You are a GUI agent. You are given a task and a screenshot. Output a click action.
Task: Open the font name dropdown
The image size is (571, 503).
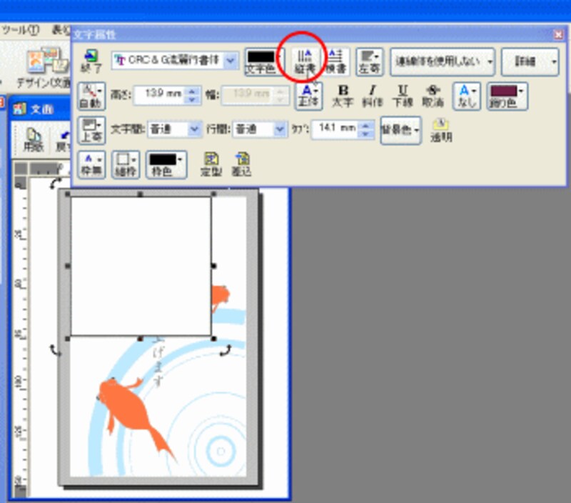point(231,60)
